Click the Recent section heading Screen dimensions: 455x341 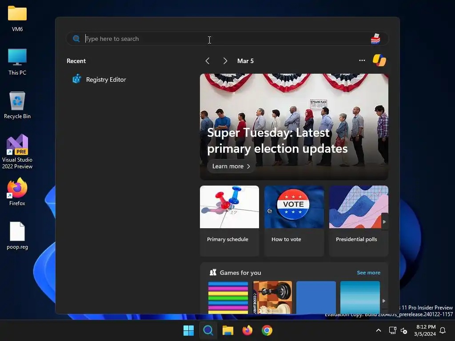click(x=76, y=61)
